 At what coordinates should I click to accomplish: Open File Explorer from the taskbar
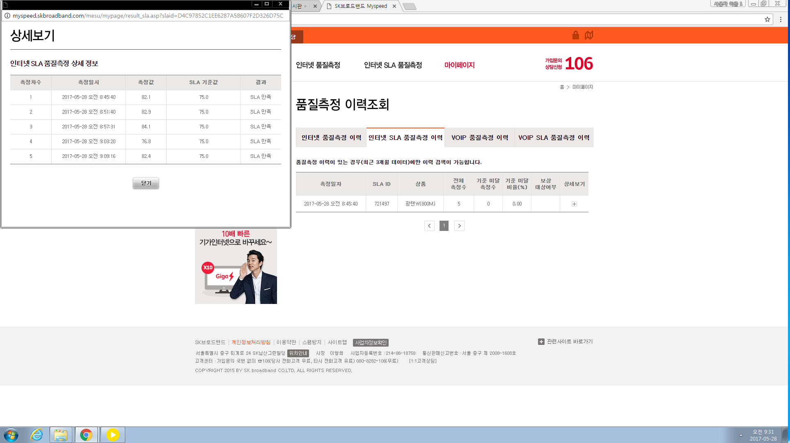(61, 435)
